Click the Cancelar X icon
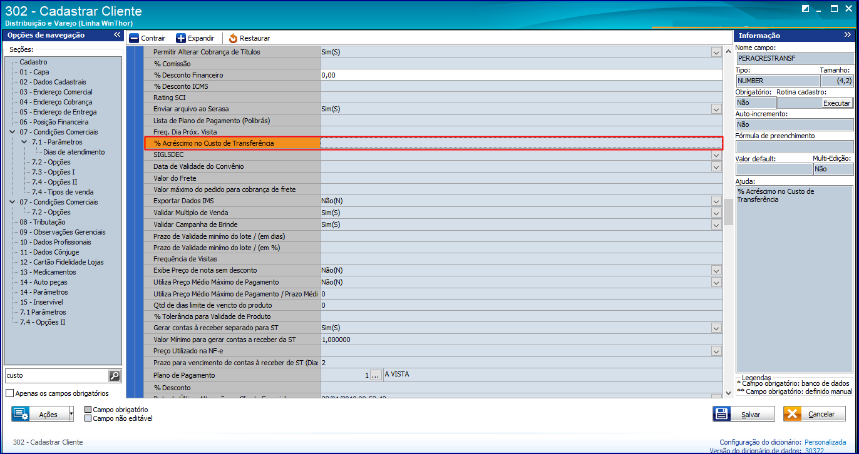The height and width of the screenshot is (454, 859). [x=792, y=414]
